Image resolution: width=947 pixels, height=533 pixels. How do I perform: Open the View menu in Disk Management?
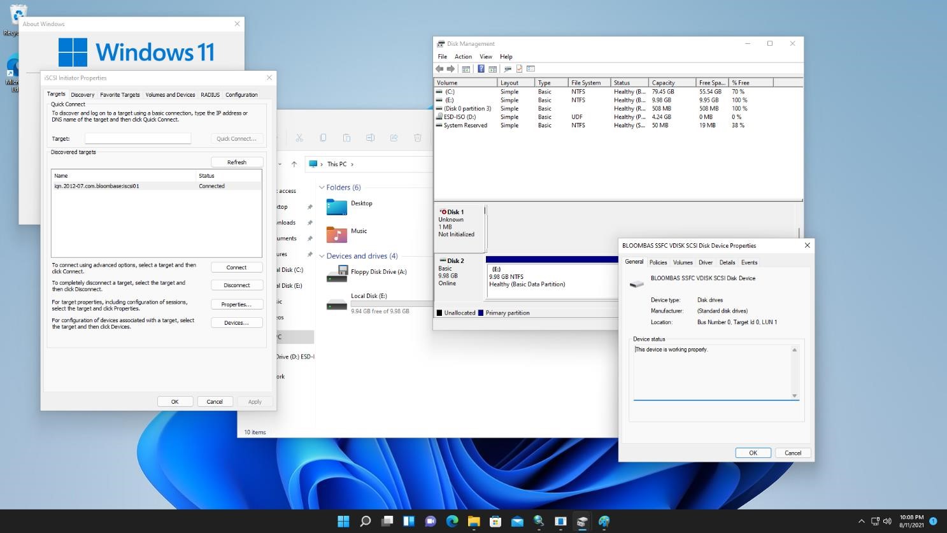pos(486,57)
